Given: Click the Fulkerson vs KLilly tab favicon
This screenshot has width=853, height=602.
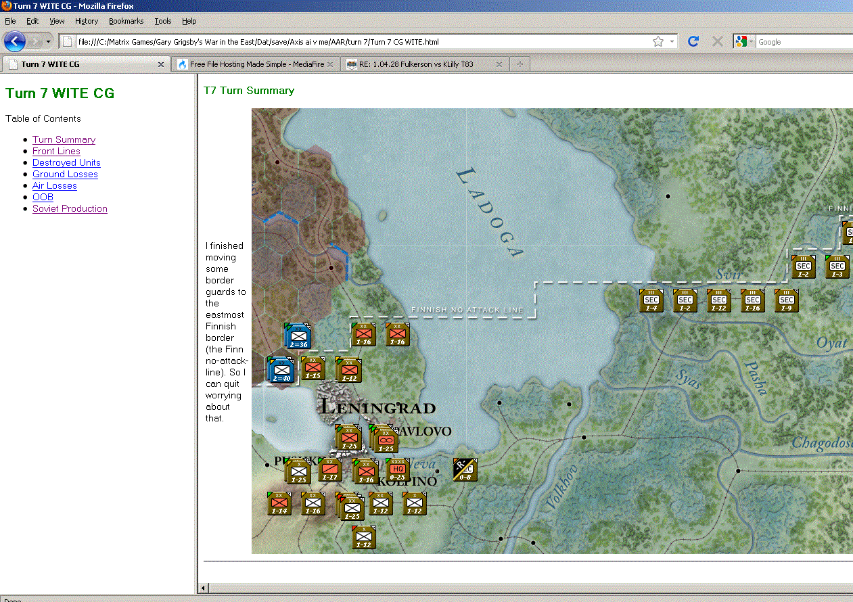Looking at the screenshot, I should point(351,64).
